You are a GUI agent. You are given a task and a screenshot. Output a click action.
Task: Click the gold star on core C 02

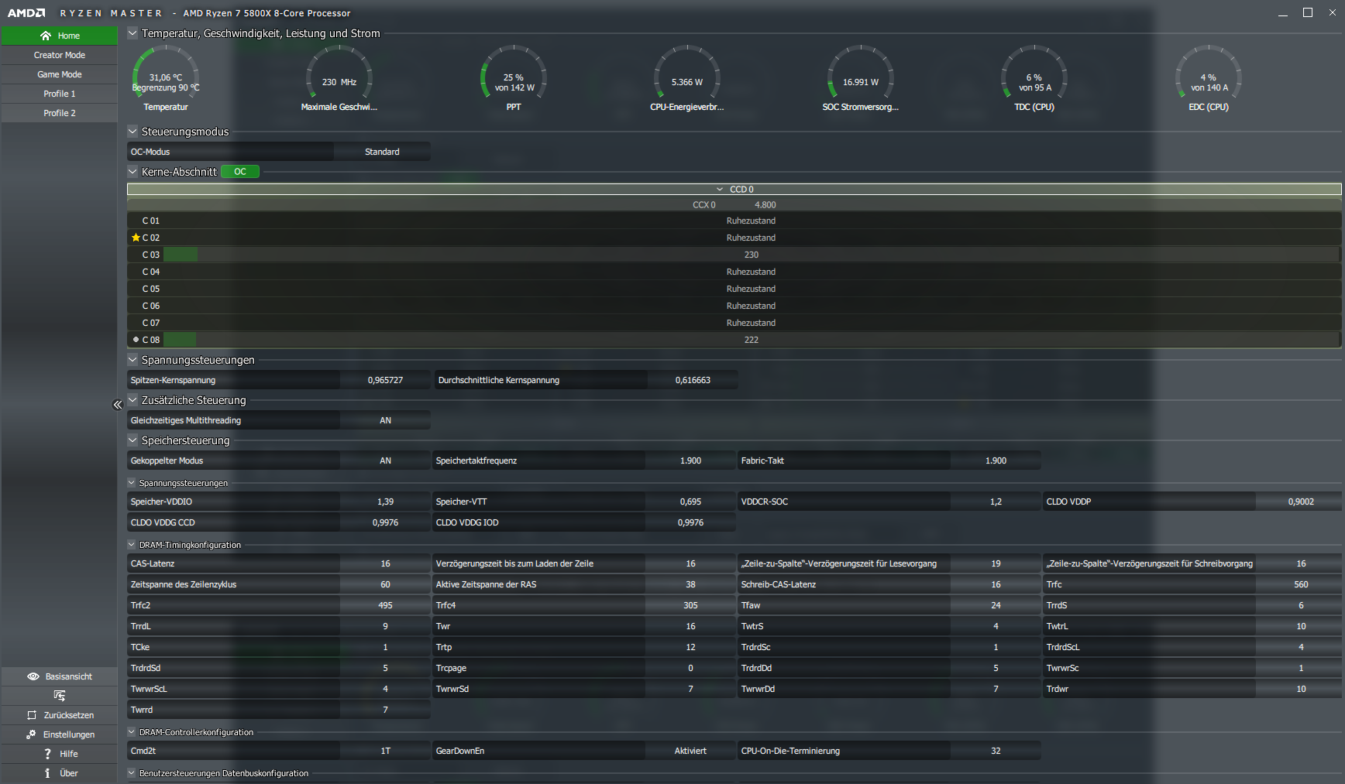(x=136, y=238)
